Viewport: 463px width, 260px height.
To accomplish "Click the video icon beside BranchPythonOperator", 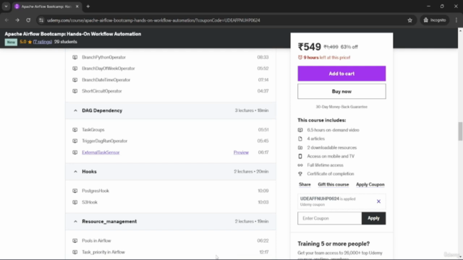I will tap(75, 57).
